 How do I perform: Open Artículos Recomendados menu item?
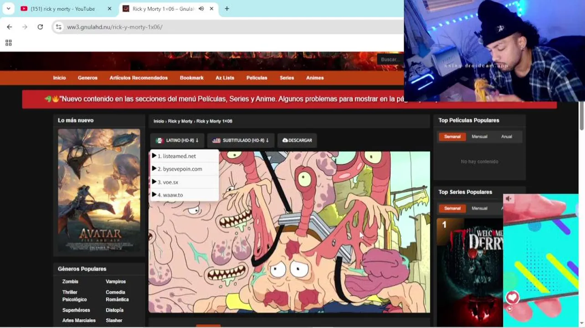pos(139,78)
